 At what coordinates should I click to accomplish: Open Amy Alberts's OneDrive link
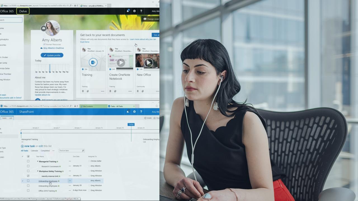click(x=53, y=48)
